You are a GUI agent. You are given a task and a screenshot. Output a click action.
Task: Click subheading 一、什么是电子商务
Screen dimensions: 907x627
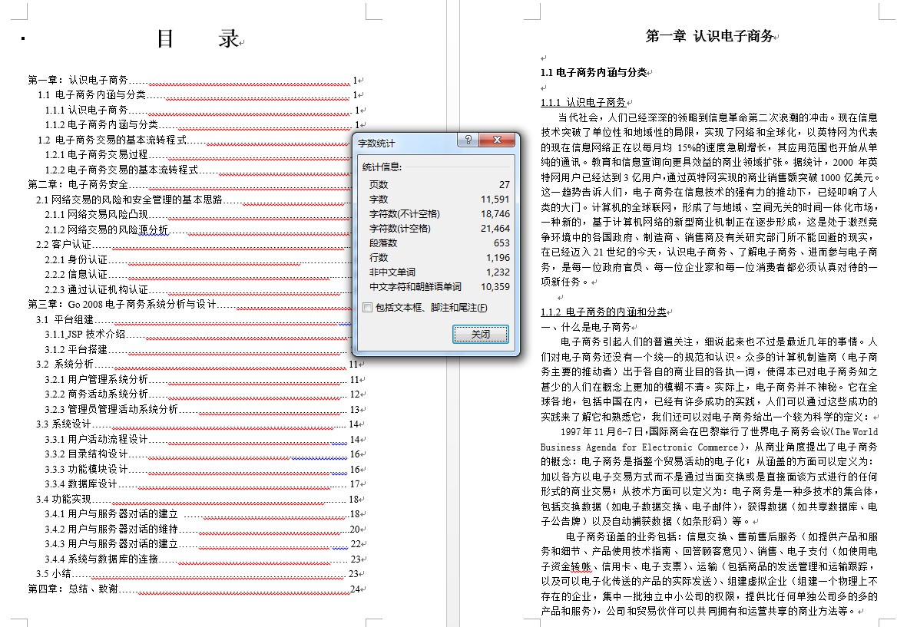coord(586,327)
